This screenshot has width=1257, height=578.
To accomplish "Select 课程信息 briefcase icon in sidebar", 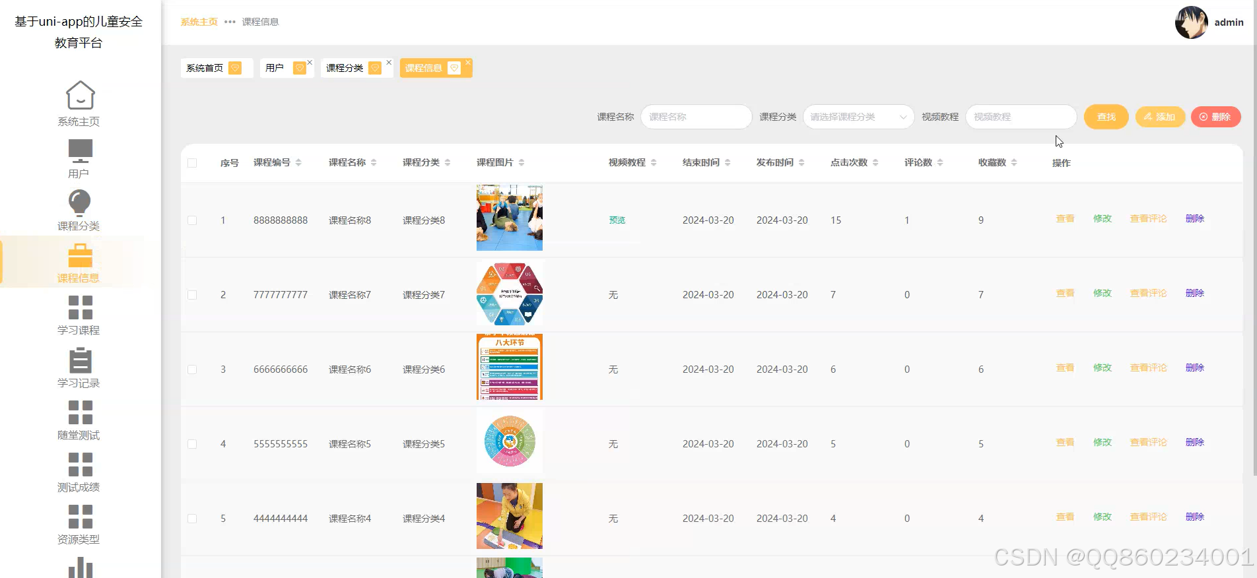I will (x=80, y=255).
